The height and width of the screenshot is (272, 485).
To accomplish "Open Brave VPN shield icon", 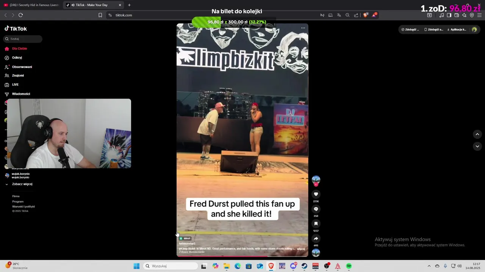I will (x=472, y=15).
